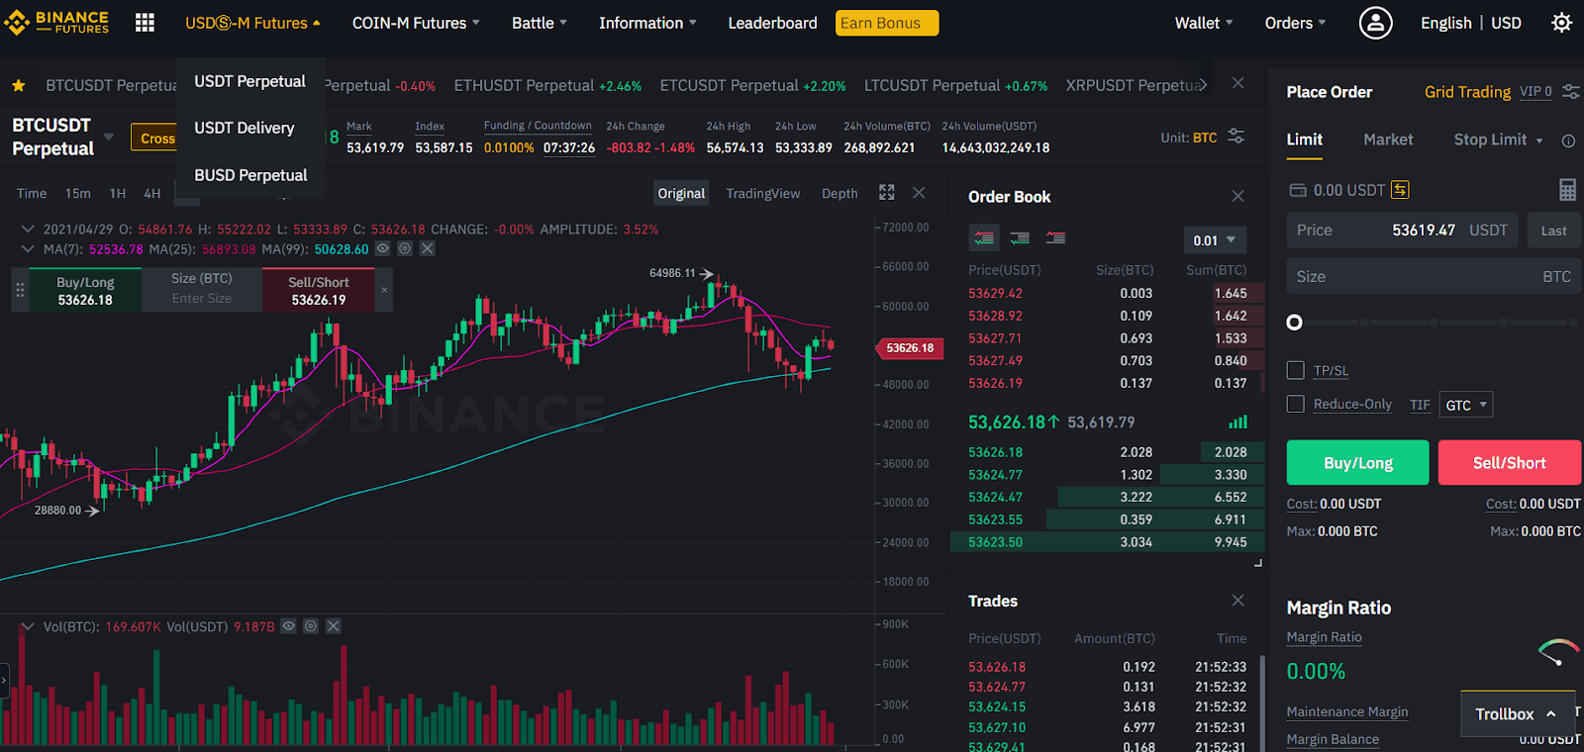Click the Earn Bonus button

pos(887,23)
